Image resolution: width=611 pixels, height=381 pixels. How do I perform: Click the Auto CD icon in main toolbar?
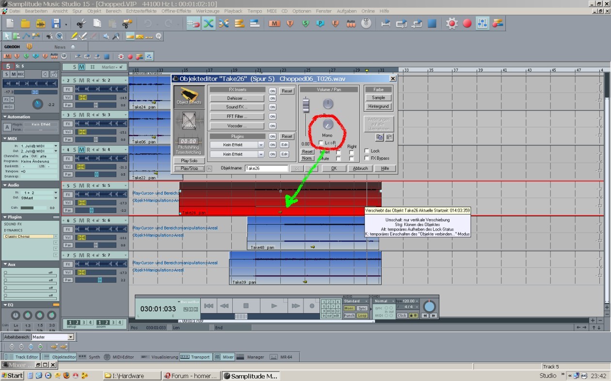351,23
